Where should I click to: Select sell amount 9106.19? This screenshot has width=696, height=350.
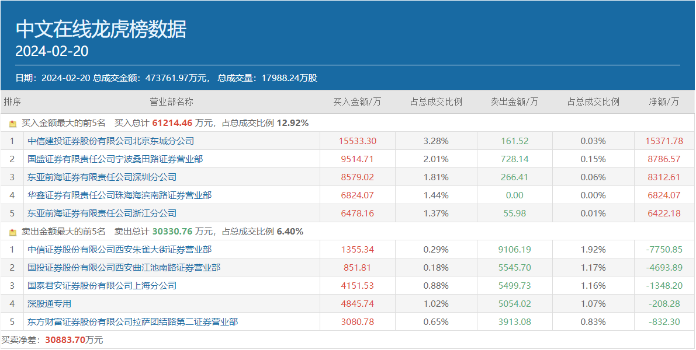pos(514,250)
